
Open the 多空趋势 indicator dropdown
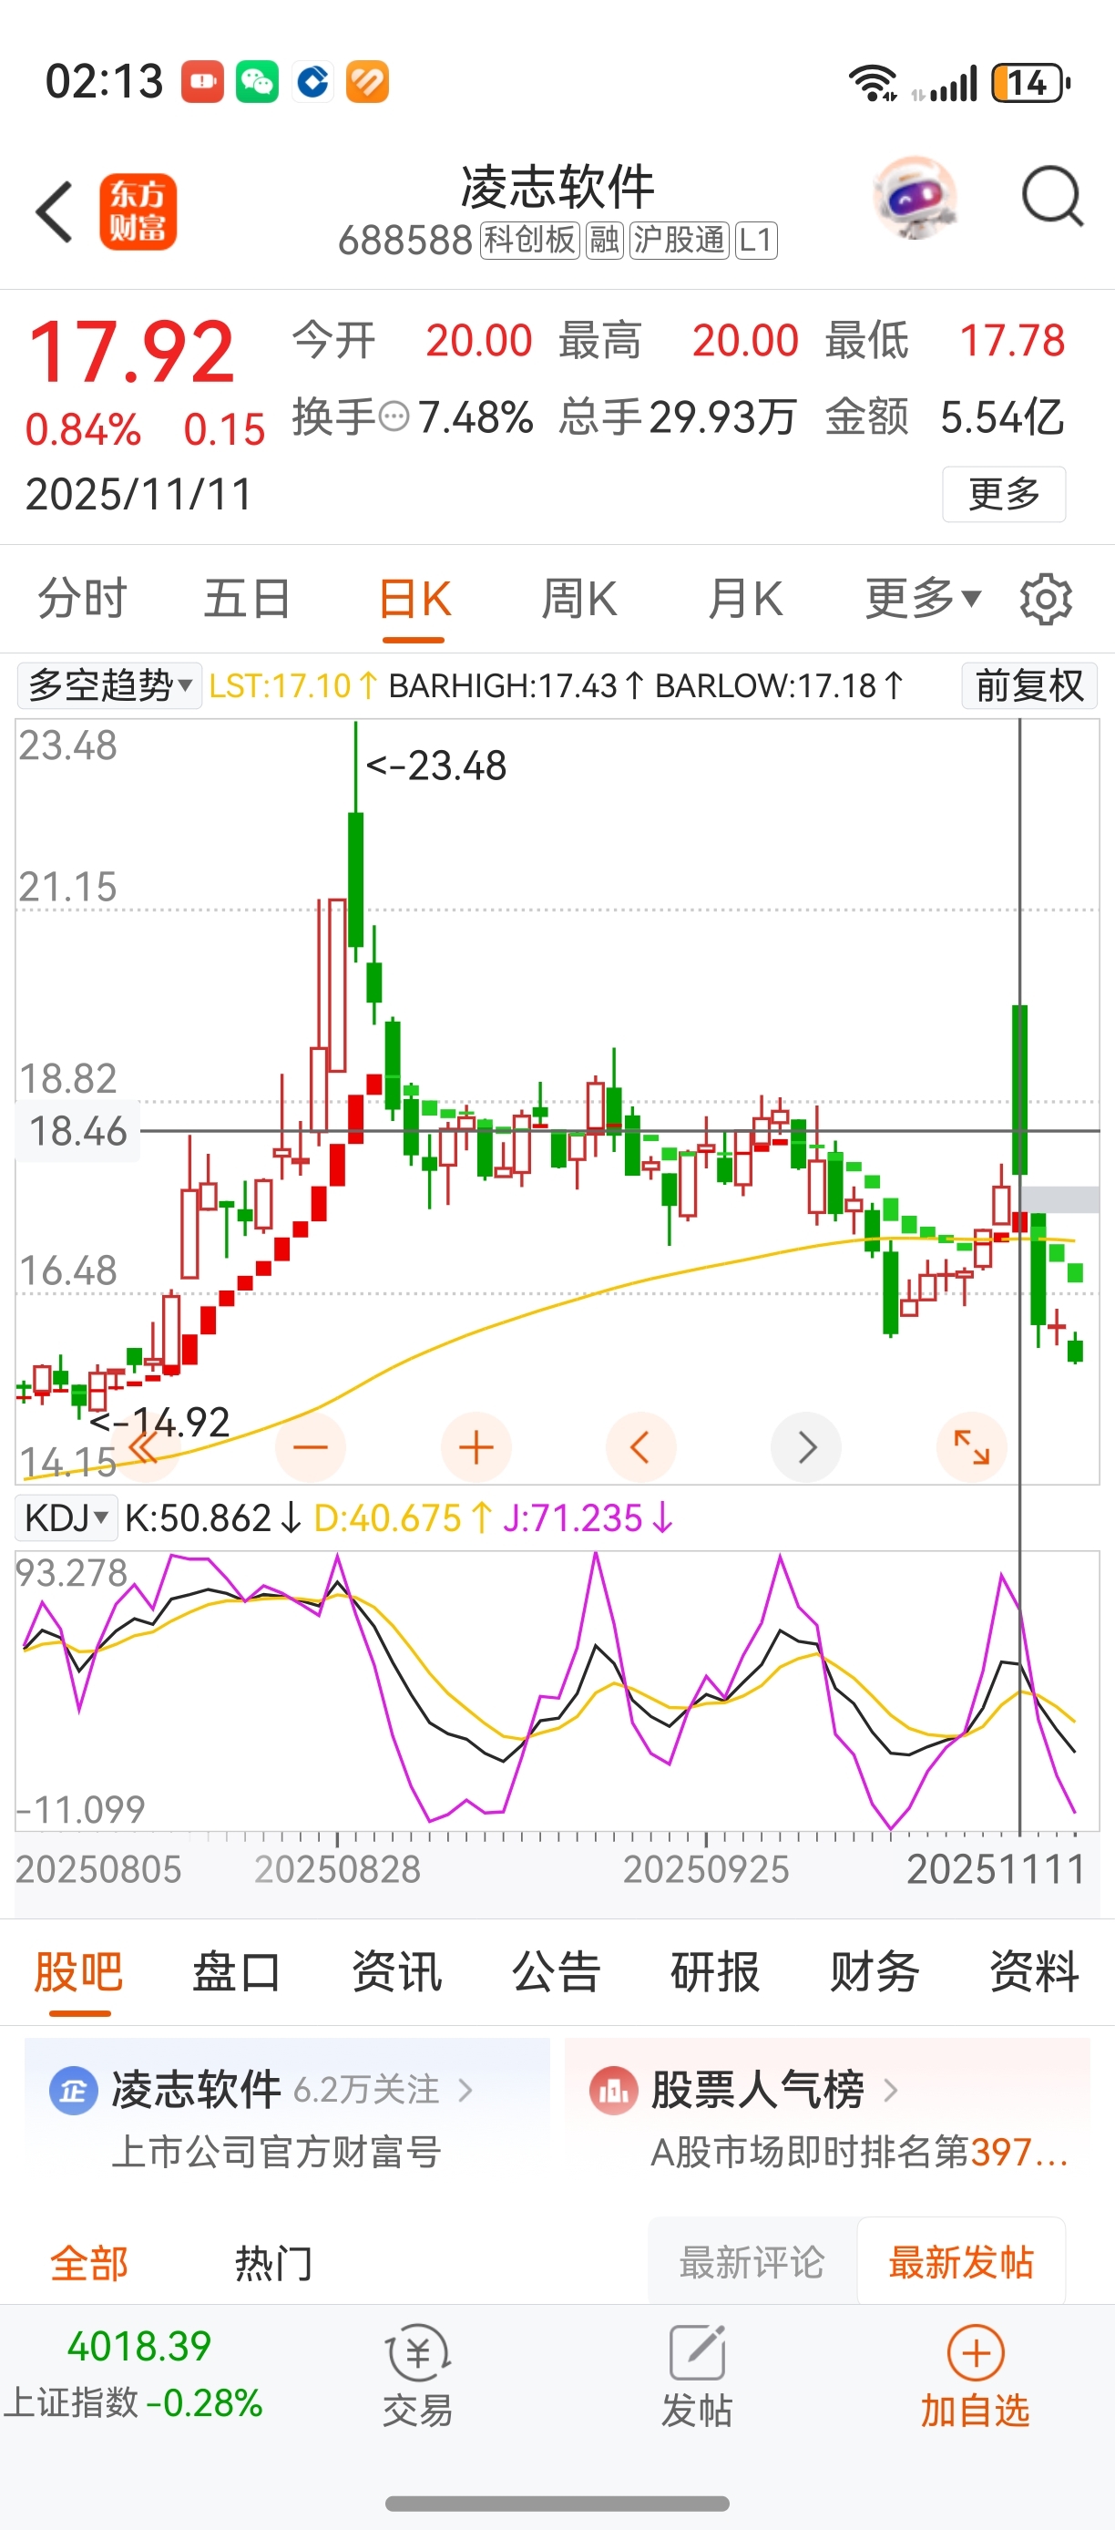(110, 684)
